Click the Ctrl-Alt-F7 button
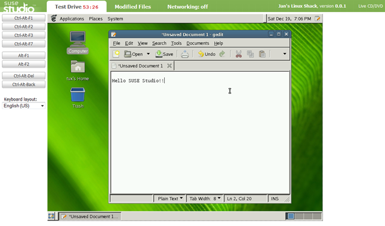385x226 pixels. [23, 44]
